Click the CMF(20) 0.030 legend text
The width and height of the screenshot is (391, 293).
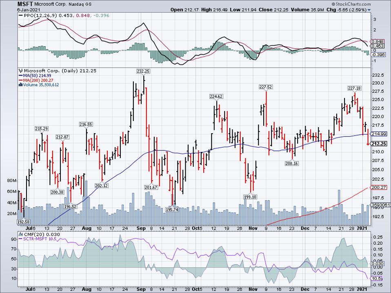(x=42, y=234)
